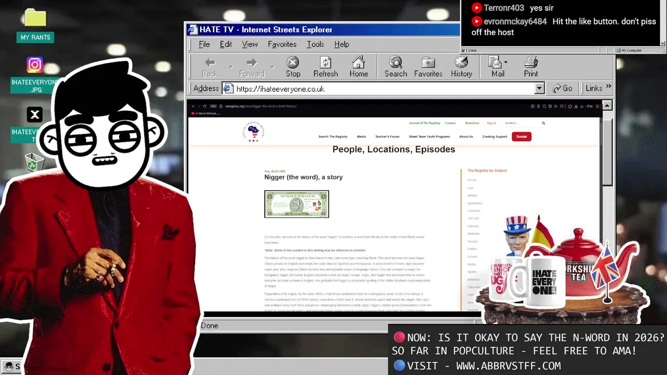Click the chat overlay scroll down arrow
This screenshot has height=375, width=667.
pyautogui.click(x=663, y=43)
